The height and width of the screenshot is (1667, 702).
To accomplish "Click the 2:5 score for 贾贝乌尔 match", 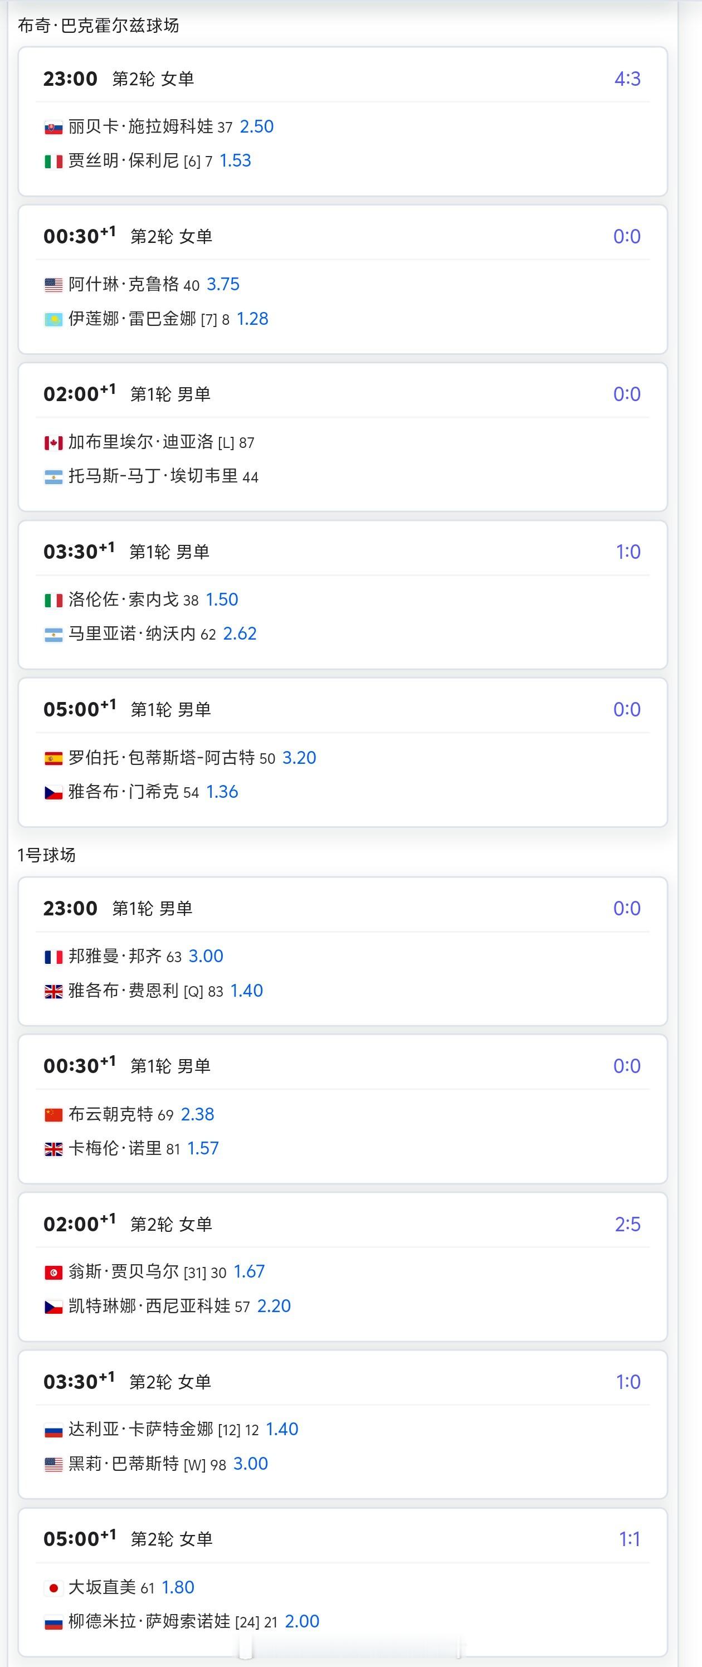I will [x=627, y=1225].
